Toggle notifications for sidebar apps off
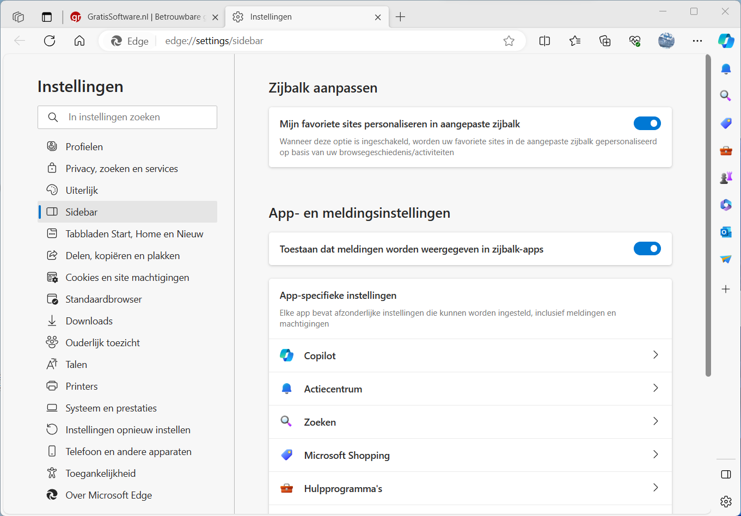The width and height of the screenshot is (741, 516). click(x=647, y=249)
